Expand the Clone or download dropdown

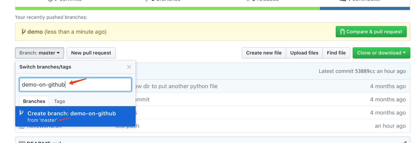click(381, 53)
